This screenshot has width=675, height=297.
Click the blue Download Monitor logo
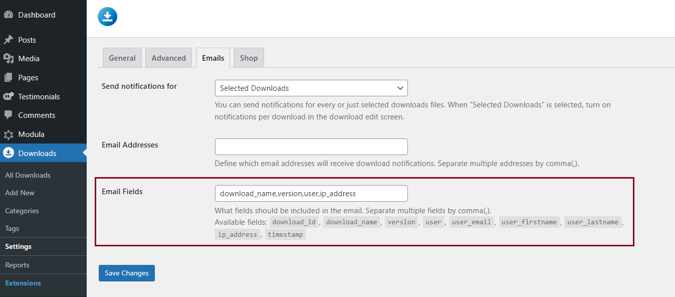click(x=107, y=17)
